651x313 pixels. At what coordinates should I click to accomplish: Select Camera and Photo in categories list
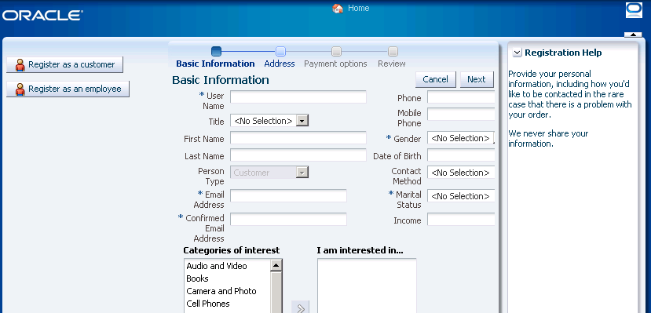[x=221, y=291]
